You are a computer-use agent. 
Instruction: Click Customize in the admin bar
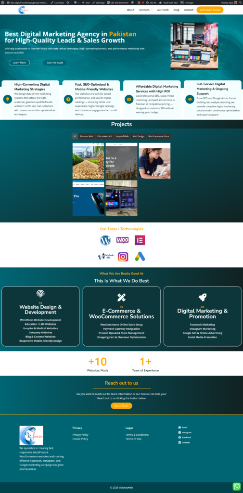[58, 2]
